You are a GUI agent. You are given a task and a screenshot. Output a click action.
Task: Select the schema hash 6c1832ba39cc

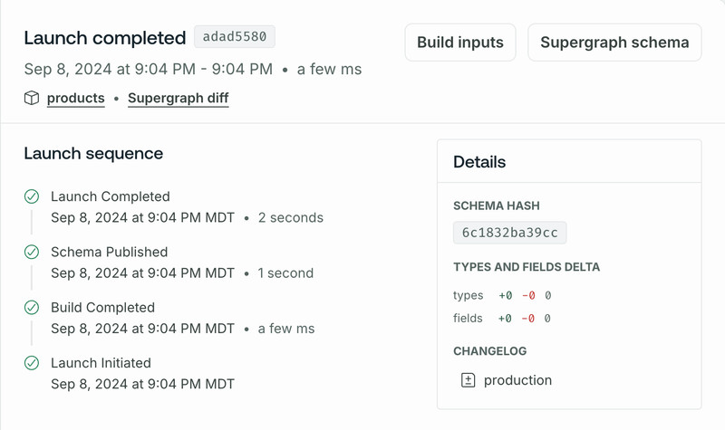pyautogui.click(x=509, y=233)
